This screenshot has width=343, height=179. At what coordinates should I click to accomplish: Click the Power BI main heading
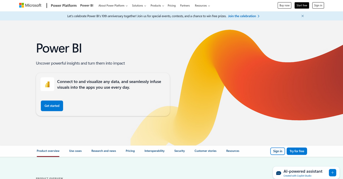point(59,48)
